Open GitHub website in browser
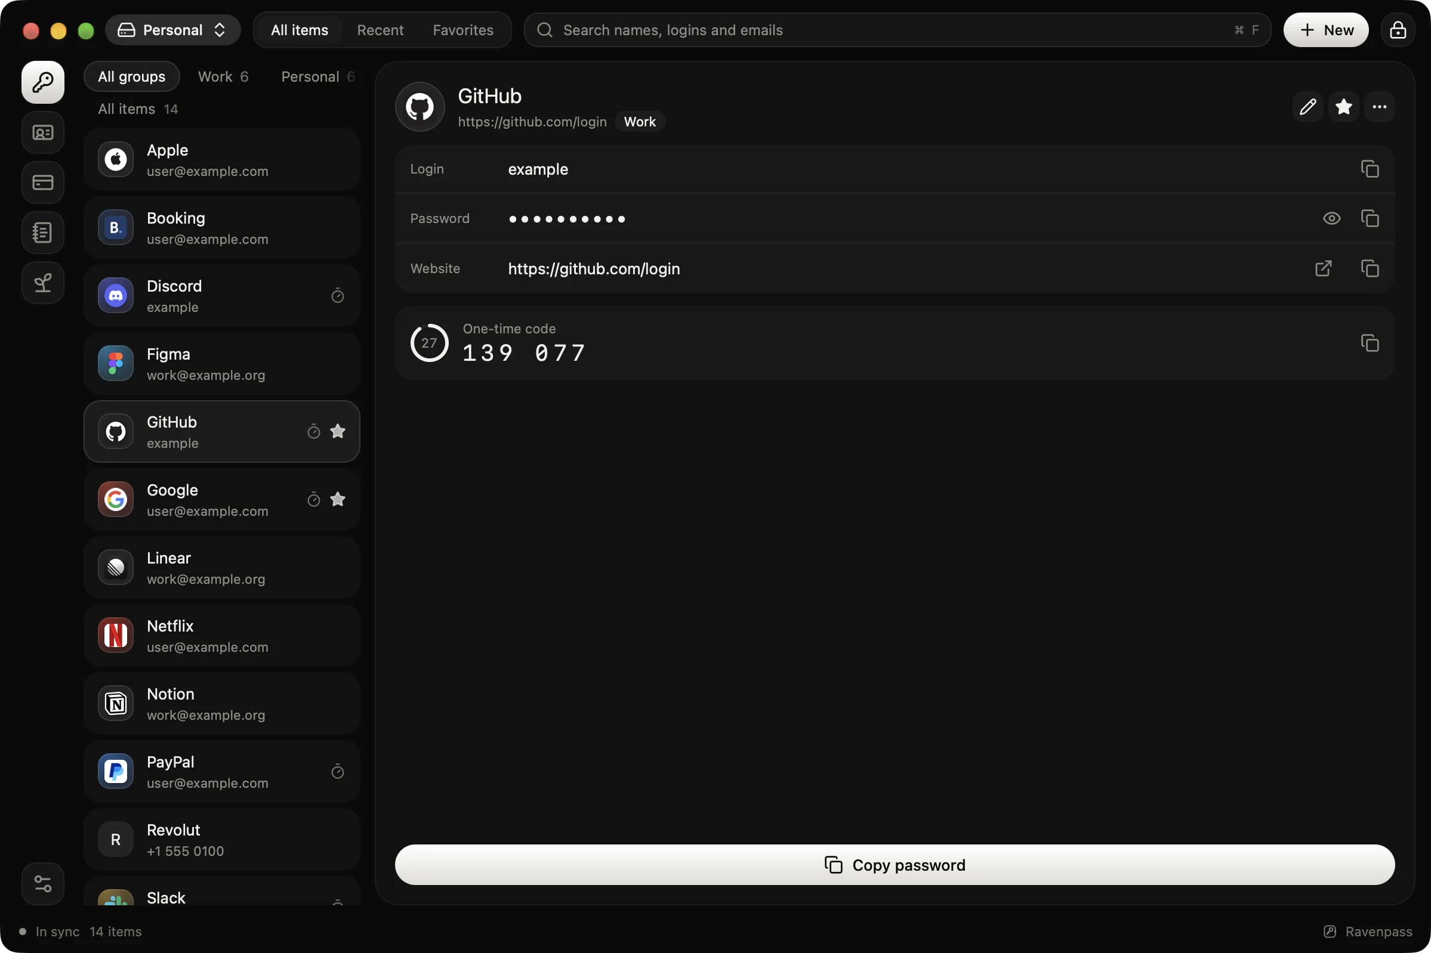Image resolution: width=1431 pixels, height=953 pixels. click(1324, 268)
